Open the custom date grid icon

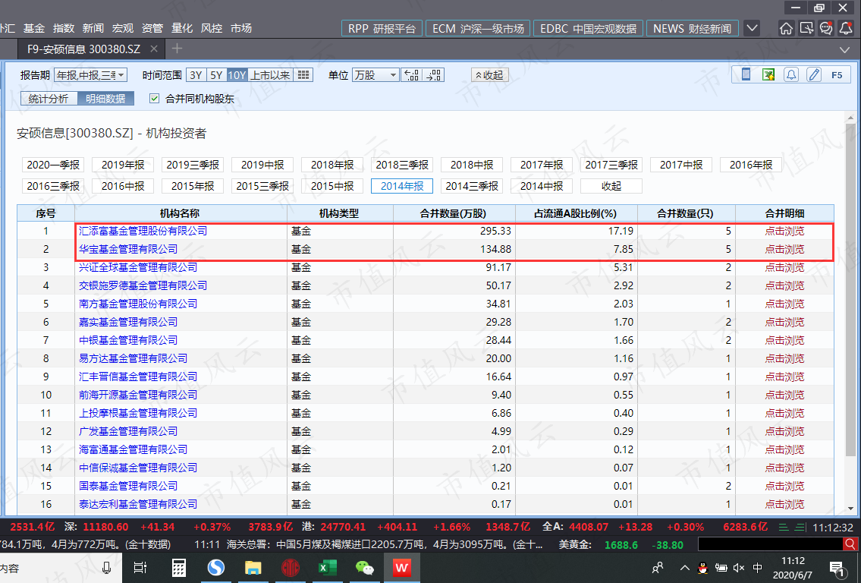point(303,74)
